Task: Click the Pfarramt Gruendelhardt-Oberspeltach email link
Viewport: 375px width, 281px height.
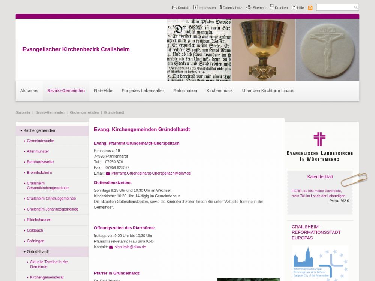Action: coord(151,173)
